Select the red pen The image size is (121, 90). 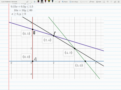point(45,1)
